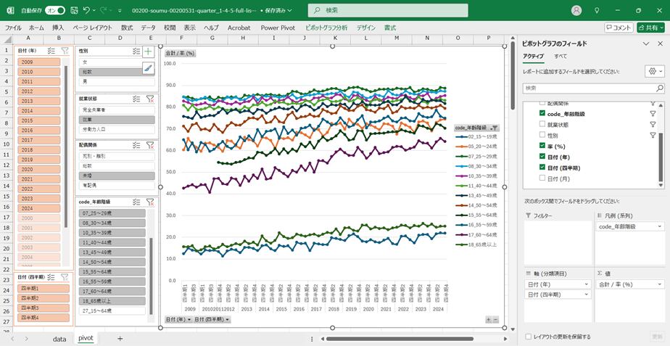
Task: Clear filter on 配偶関係 slicer
Action: (x=150, y=145)
